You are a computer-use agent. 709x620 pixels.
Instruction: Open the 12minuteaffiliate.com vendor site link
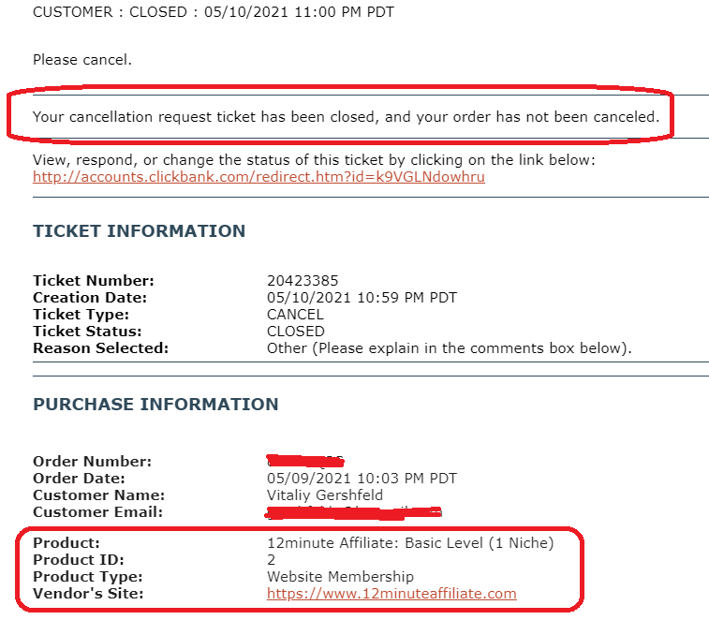pyautogui.click(x=391, y=594)
